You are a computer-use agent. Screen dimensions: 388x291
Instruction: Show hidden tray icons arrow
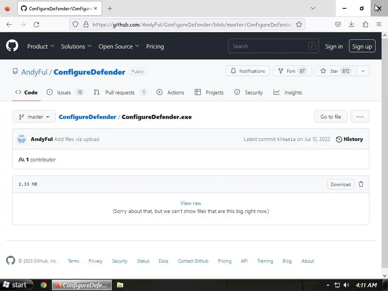pyautogui.click(x=328, y=285)
